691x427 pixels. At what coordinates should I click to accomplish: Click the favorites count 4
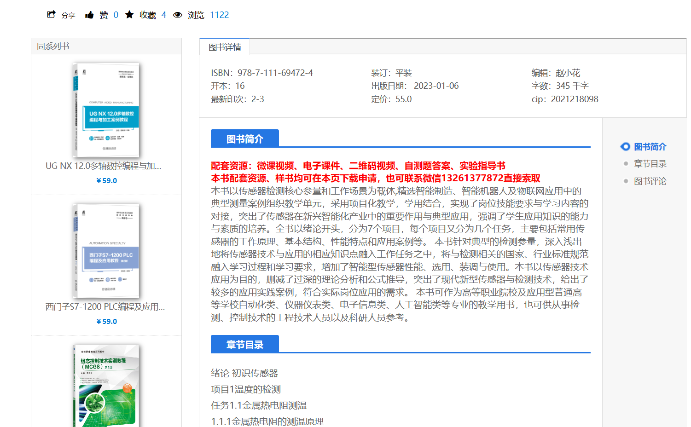(164, 15)
